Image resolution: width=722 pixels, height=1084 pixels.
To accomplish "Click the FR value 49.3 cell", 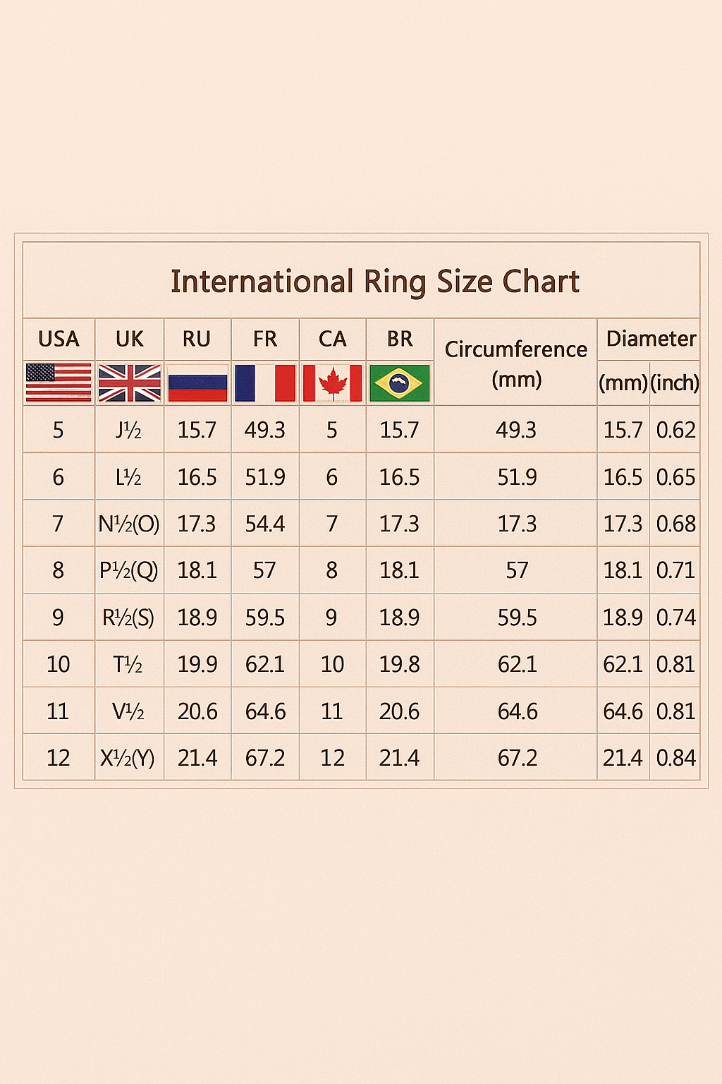I will 265,430.
